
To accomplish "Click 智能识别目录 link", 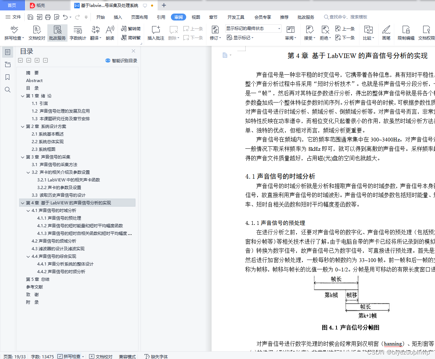I will [x=121, y=60].
